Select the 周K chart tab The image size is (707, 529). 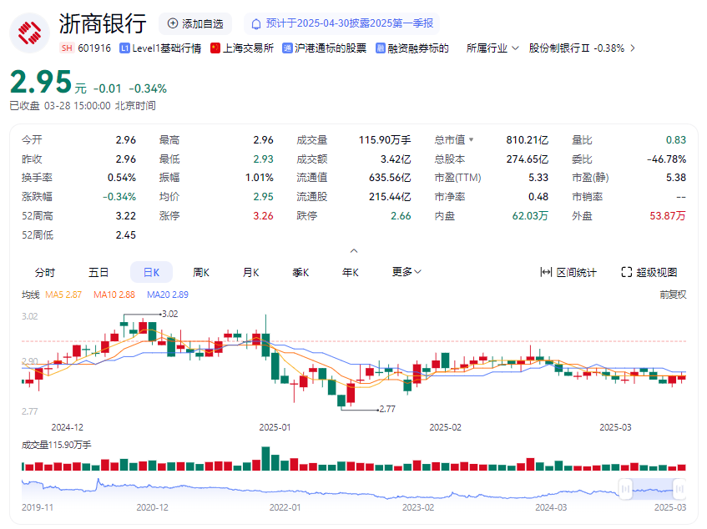(201, 272)
